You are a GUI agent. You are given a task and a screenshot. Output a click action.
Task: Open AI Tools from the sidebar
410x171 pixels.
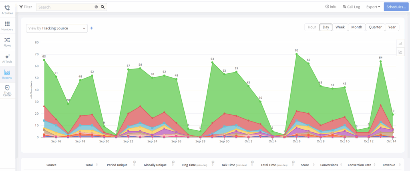pyautogui.click(x=7, y=58)
